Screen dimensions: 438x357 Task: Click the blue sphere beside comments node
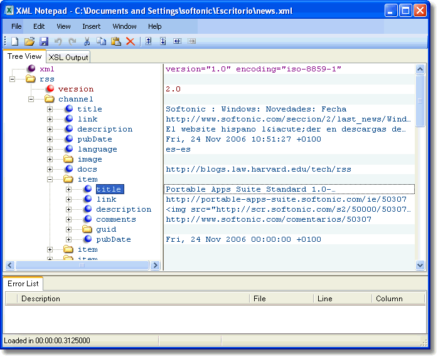88,219
